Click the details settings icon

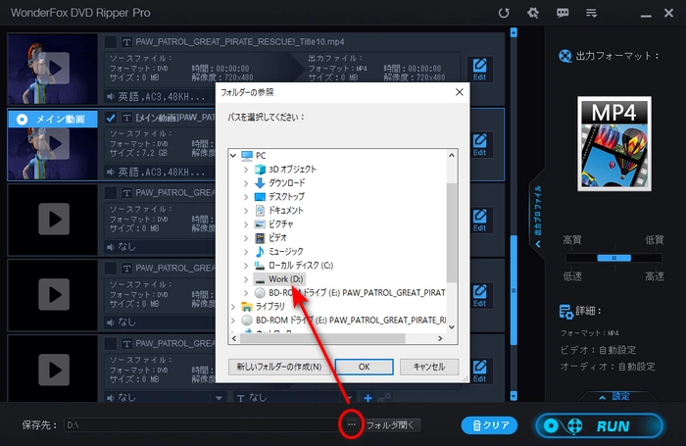click(x=565, y=312)
